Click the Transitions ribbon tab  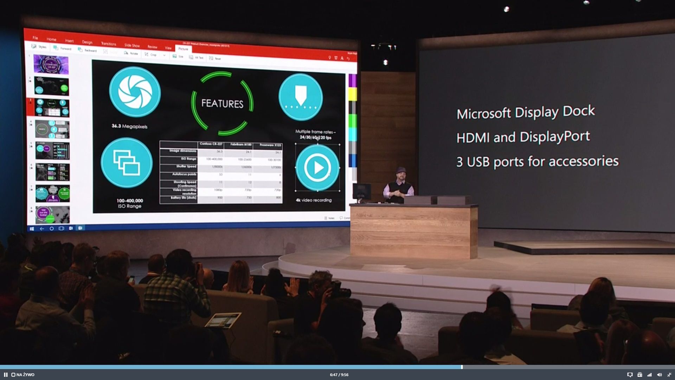(x=109, y=44)
